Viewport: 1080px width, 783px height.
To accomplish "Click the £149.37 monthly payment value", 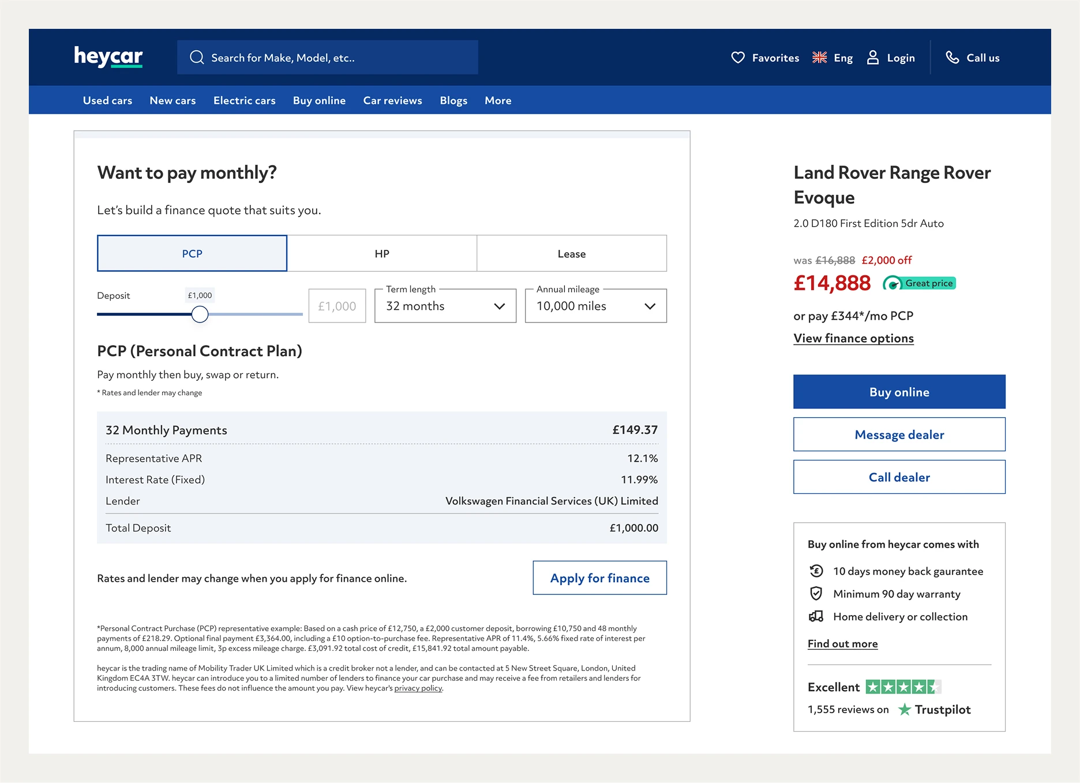I will click(x=635, y=430).
